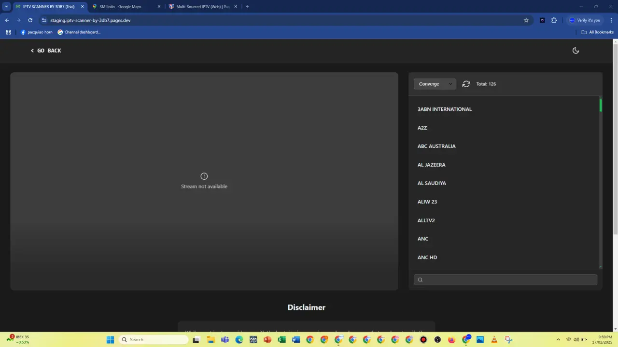The height and width of the screenshot is (347, 618).
Task: Open the Channel dashboard bookmark
Action: coord(79,32)
